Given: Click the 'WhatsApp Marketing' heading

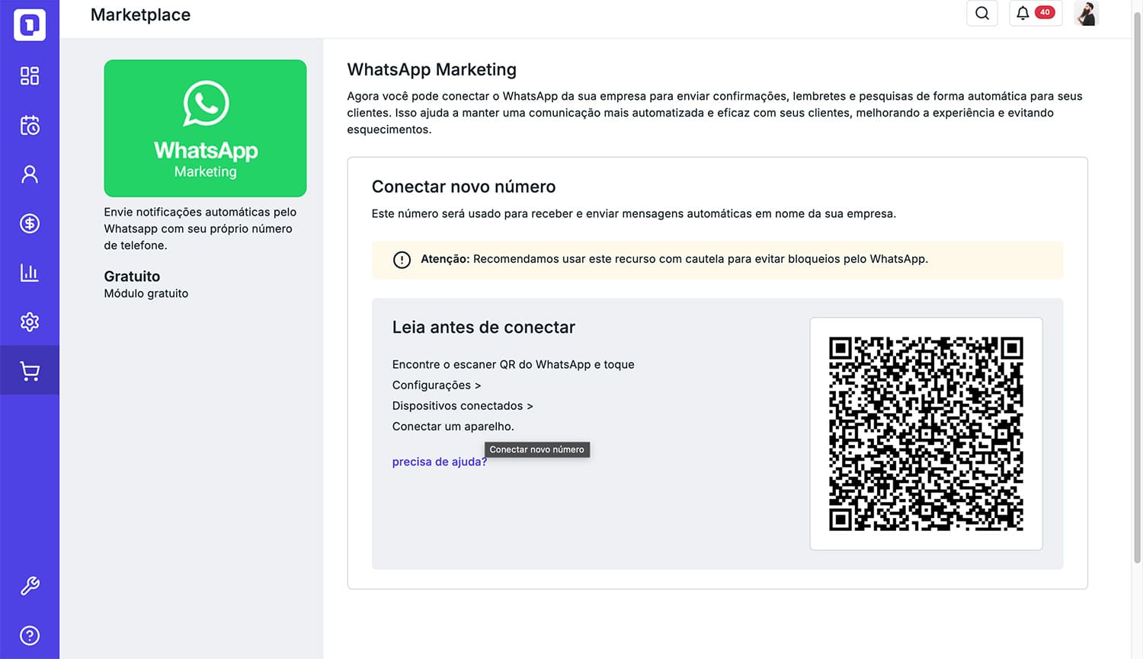Looking at the screenshot, I should point(431,69).
